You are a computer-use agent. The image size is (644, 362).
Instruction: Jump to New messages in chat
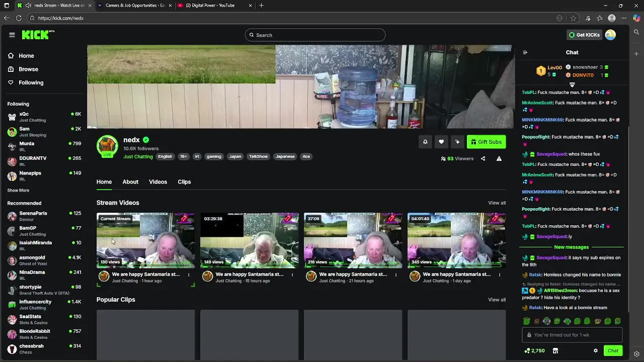(x=571, y=247)
